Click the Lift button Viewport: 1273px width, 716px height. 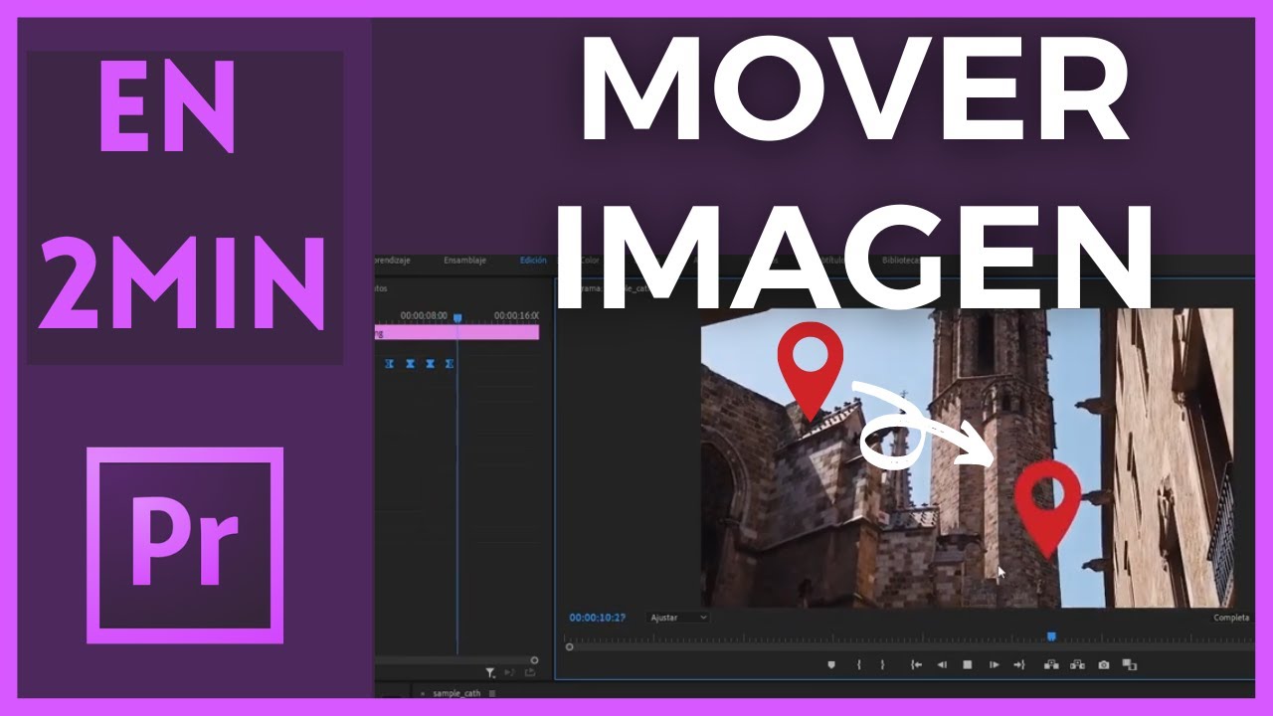click(x=1051, y=664)
